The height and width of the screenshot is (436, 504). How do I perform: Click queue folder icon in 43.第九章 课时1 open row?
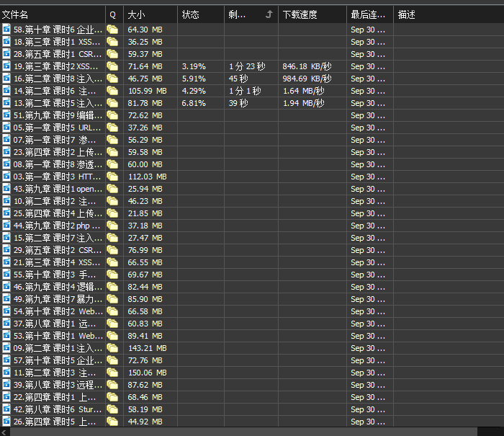coord(112,189)
